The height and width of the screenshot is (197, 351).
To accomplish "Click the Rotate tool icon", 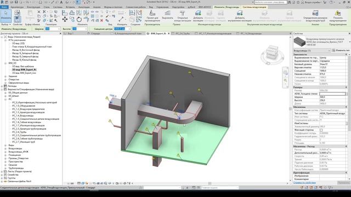I will [x=79, y=20].
